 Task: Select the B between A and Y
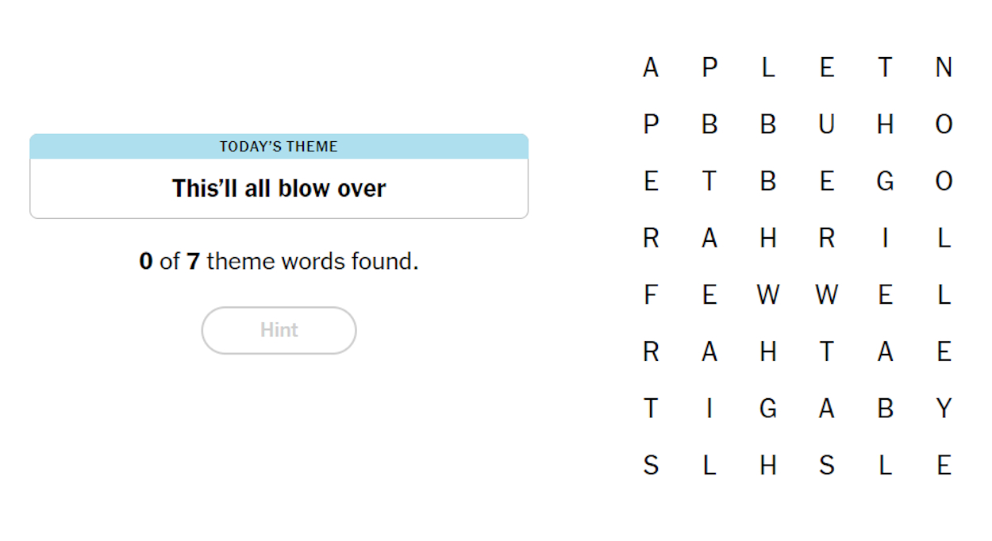(x=885, y=409)
